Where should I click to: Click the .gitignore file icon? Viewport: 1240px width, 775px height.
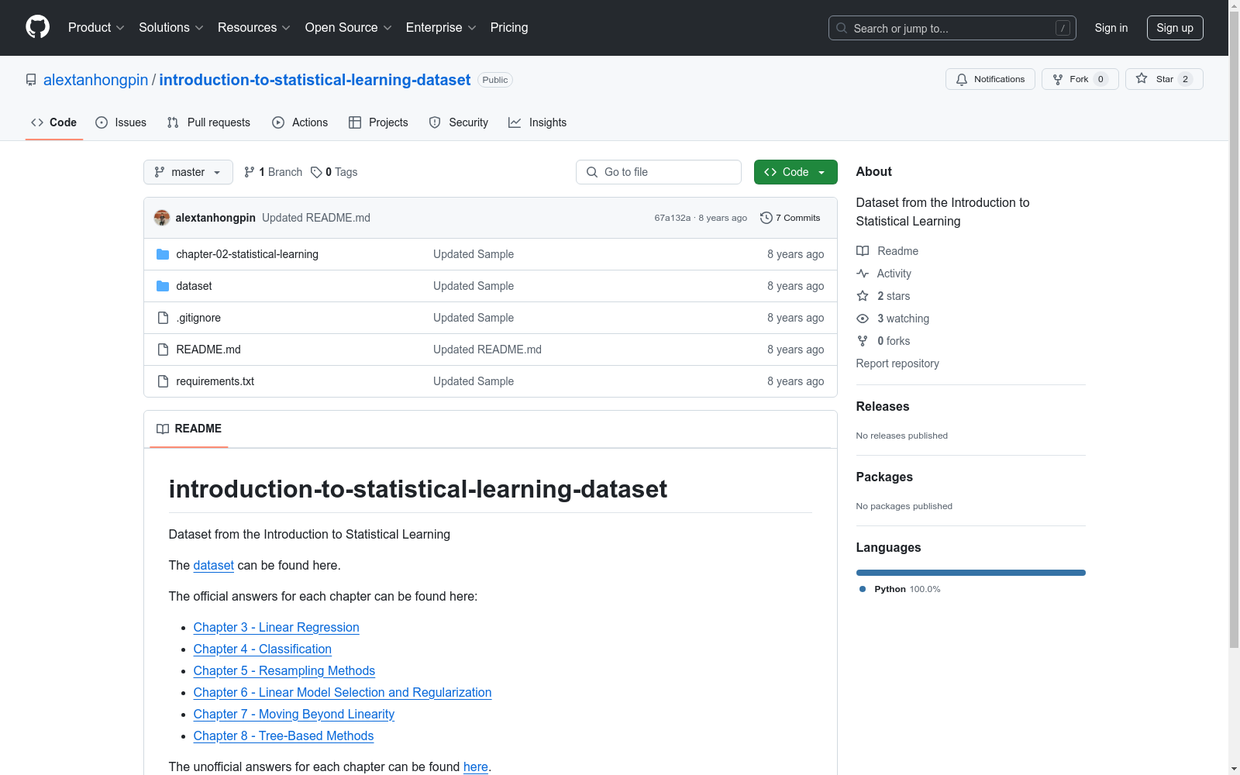163,318
